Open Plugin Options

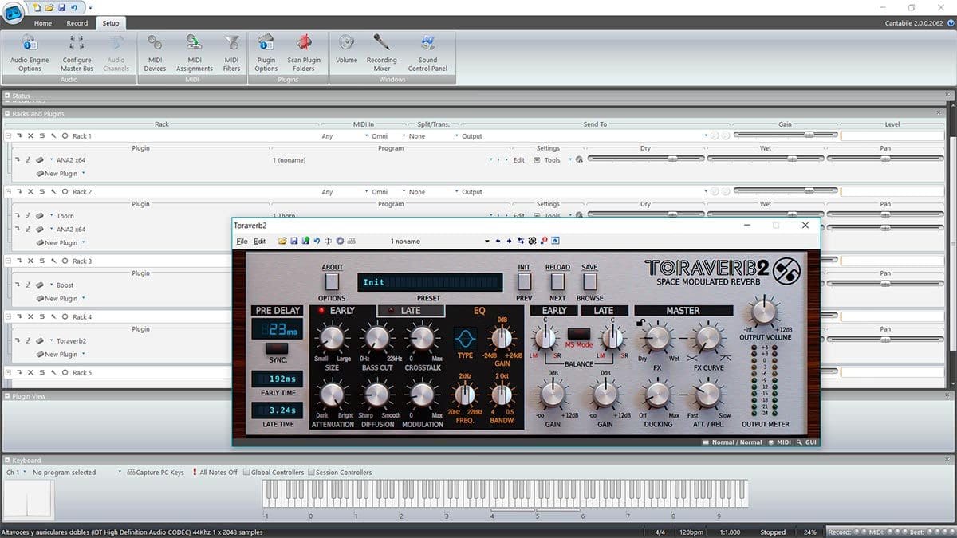point(266,53)
